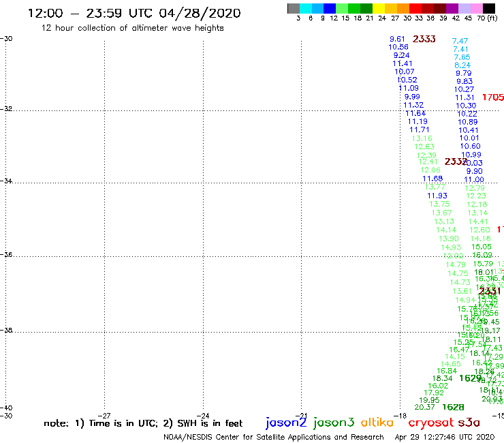Screen dimensions: 504x443
Task: Click the cyan swatch in the color scale
Action: point(306,8)
